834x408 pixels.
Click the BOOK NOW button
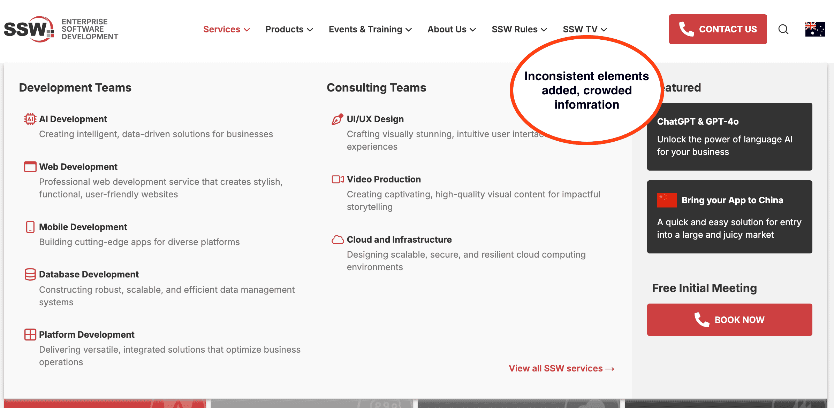tap(730, 320)
